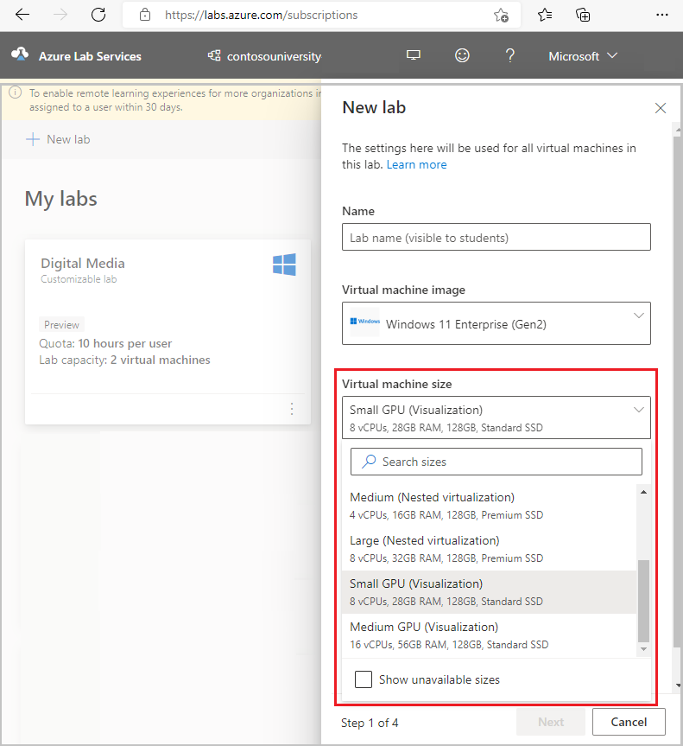The width and height of the screenshot is (683, 746).
Task: Close the New lab panel
Action: [661, 108]
